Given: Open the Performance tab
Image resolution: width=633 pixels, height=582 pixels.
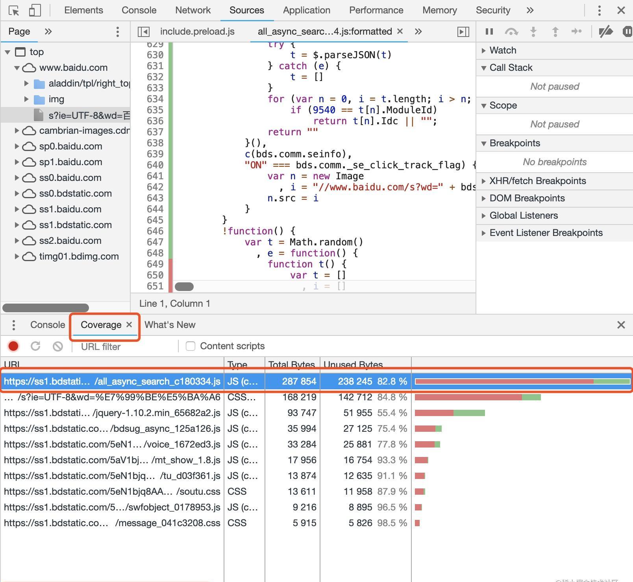Looking at the screenshot, I should [x=376, y=10].
